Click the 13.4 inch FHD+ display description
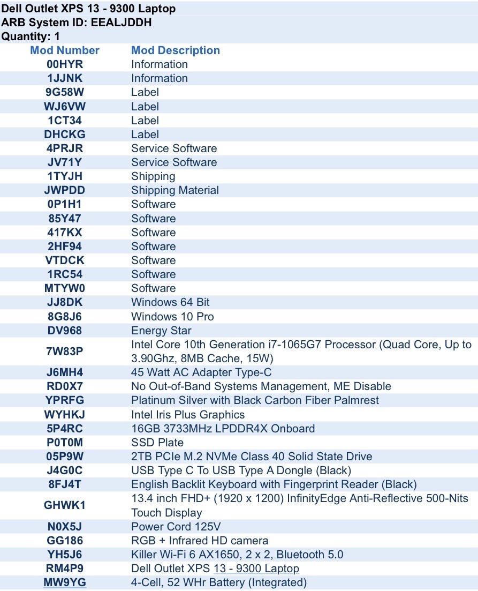 click(300, 505)
